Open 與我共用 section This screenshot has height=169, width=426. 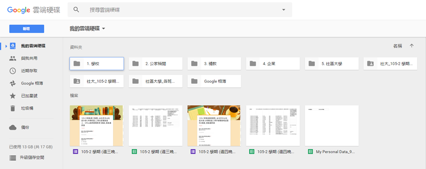(x=29, y=58)
